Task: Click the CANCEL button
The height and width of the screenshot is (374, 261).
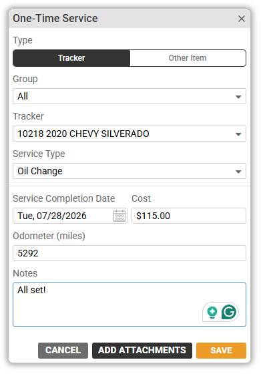Action: (63, 351)
